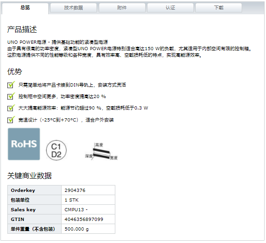Switch to the 总览 tab
The image size is (266, 243).
pos(25,8)
